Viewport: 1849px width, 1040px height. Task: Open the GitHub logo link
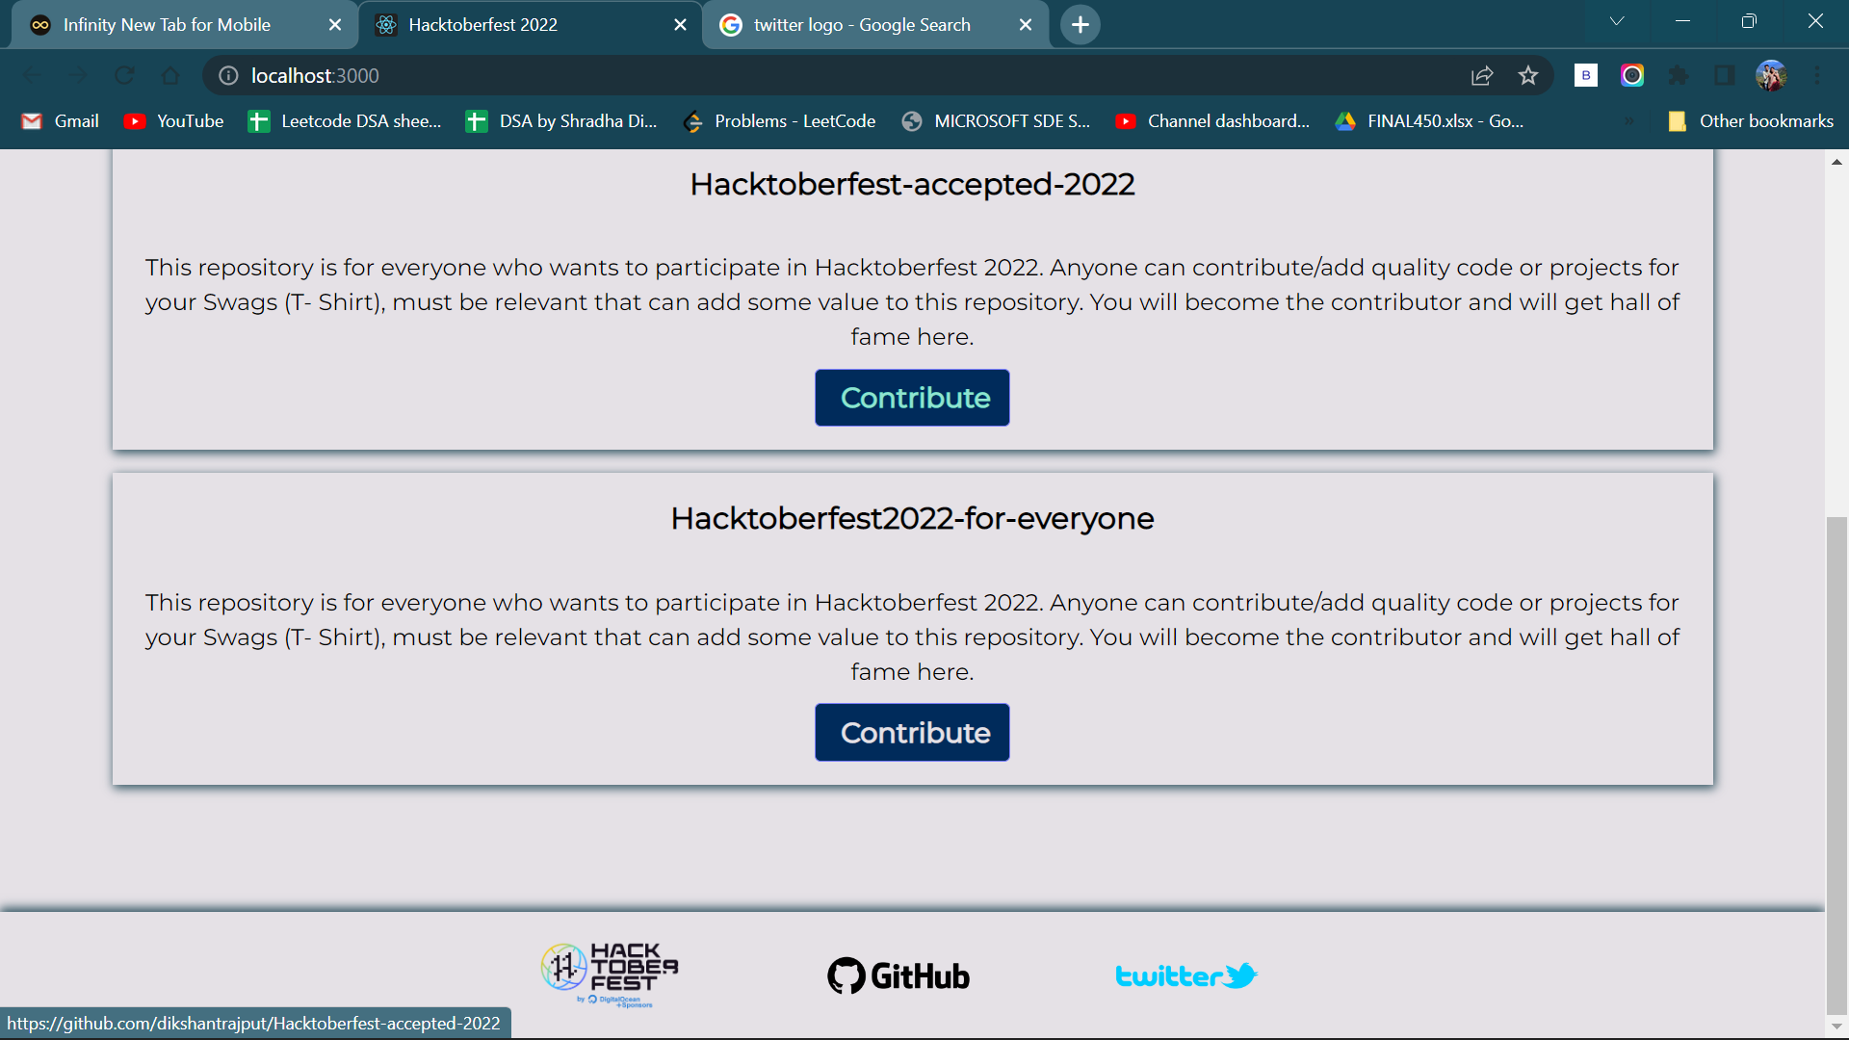[898, 975]
